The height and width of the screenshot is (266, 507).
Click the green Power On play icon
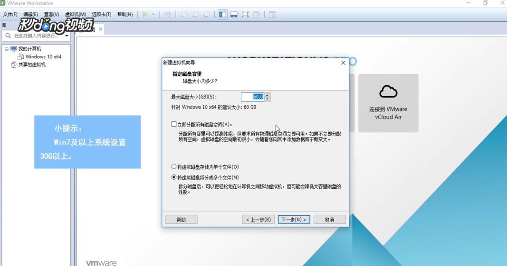(145, 14)
